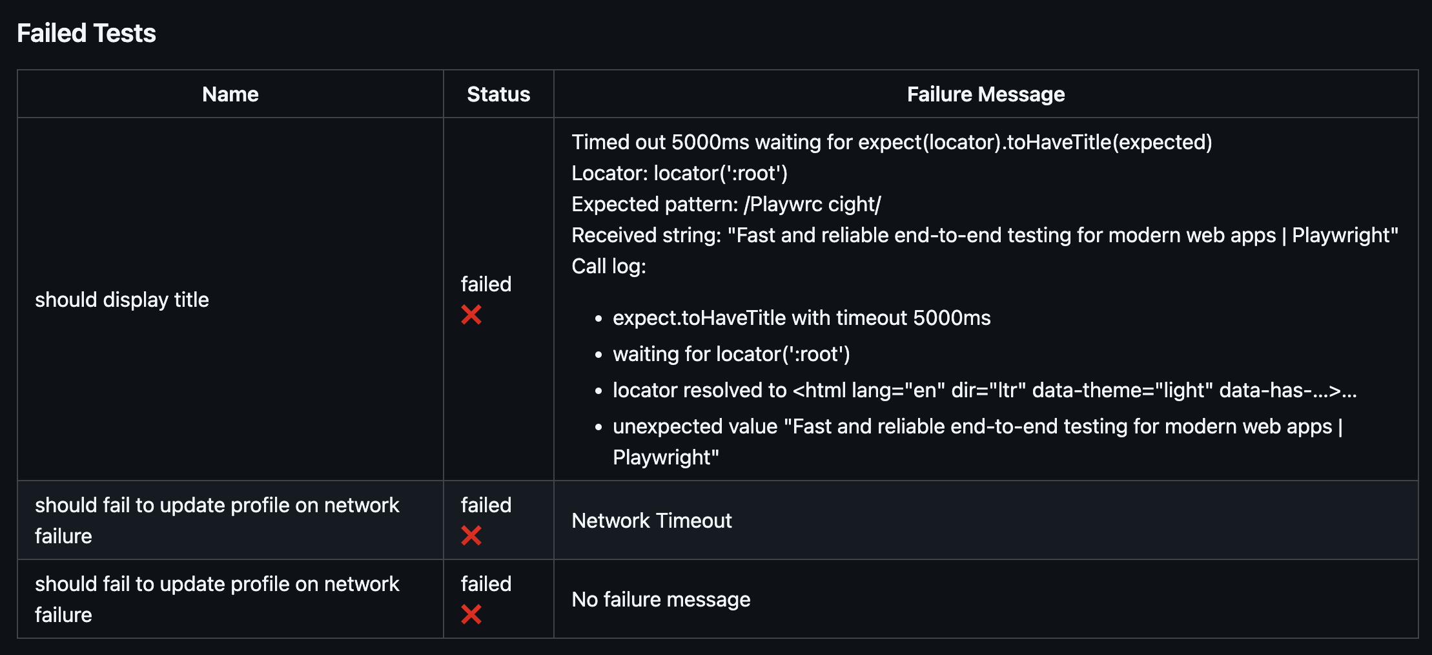Click the 'Status' column header

[x=498, y=94]
